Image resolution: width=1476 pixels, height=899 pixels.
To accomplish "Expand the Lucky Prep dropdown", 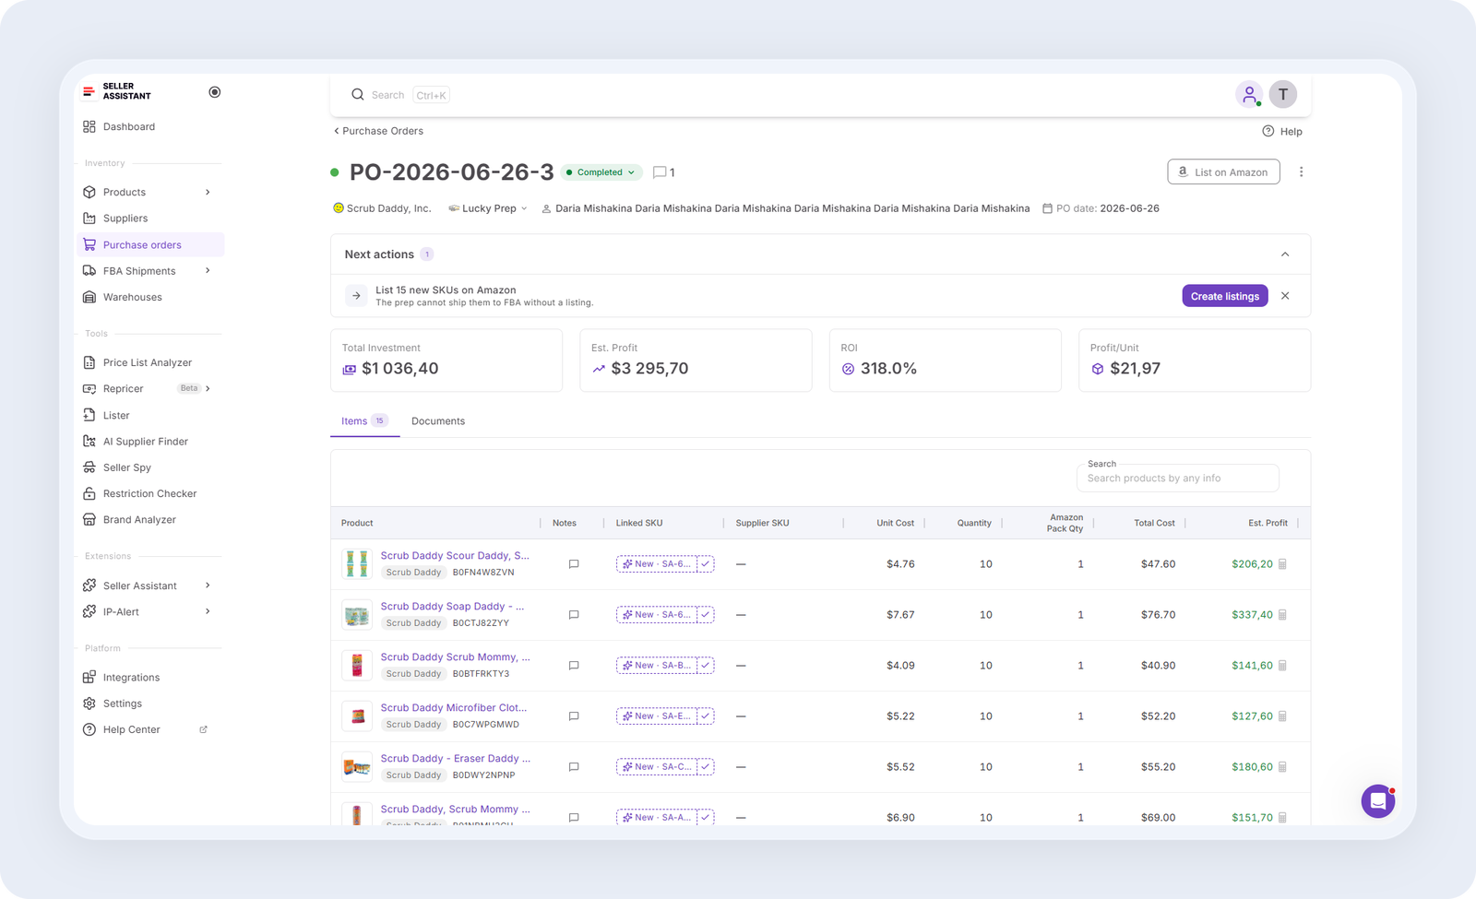I will pyautogui.click(x=488, y=208).
